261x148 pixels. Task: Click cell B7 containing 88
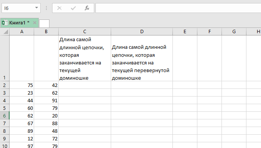(x=46, y=123)
